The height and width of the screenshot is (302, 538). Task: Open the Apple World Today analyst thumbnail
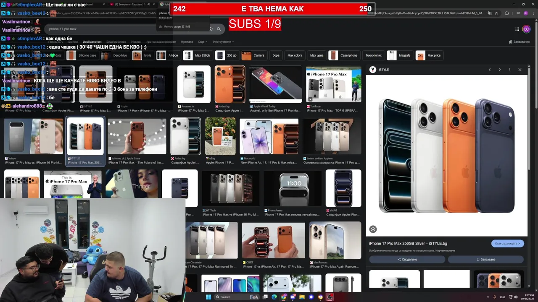[x=276, y=84]
